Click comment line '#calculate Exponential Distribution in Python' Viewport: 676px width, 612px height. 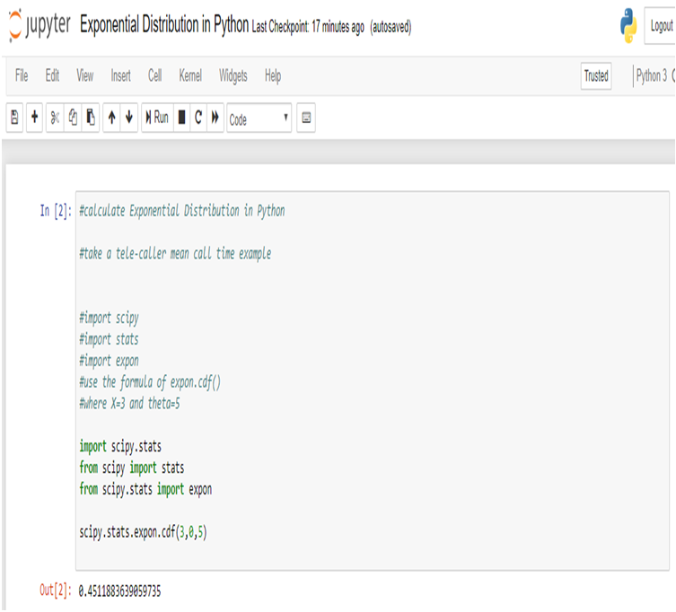182,211
